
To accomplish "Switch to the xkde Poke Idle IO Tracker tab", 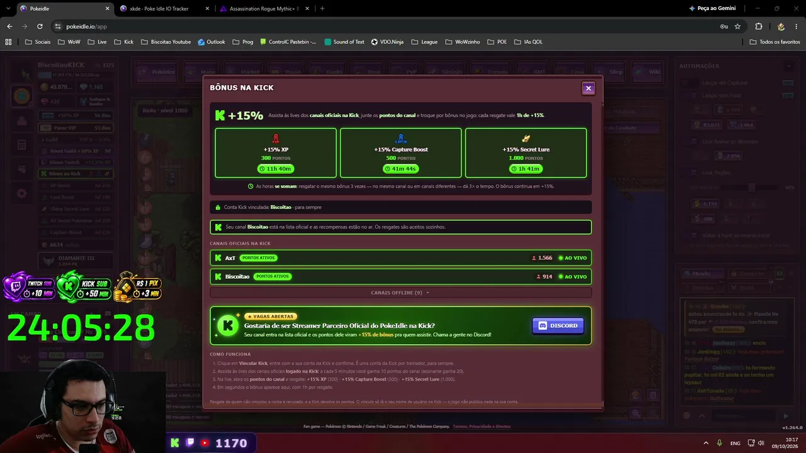I will pyautogui.click(x=165, y=9).
